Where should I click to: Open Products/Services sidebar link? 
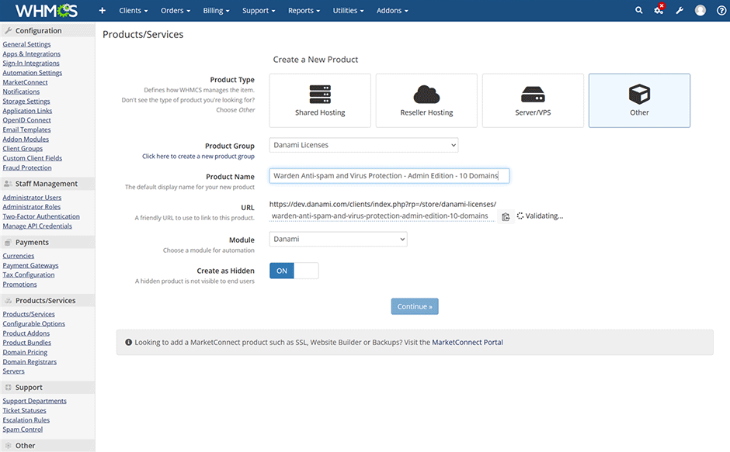point(29,314)
